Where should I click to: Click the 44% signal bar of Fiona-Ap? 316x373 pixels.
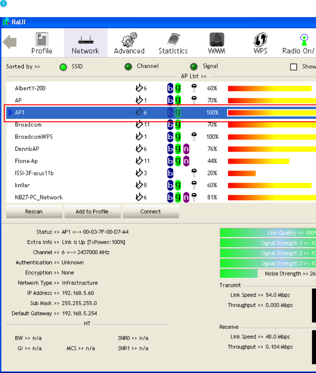(x=258, y=161)
